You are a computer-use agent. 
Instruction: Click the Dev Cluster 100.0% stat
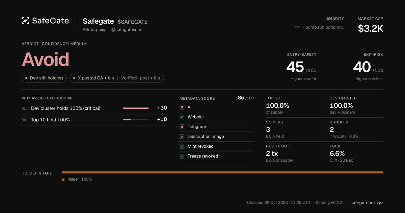tap(341, 105)
